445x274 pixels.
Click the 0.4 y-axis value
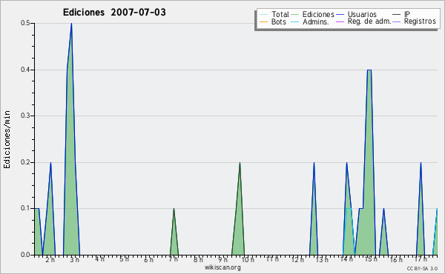[25, 70]
